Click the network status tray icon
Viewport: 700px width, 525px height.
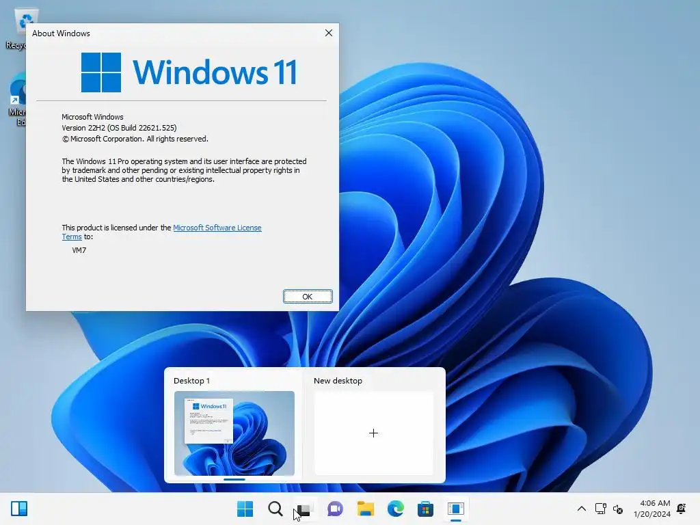pyautogui.click(x=600, y=509)
